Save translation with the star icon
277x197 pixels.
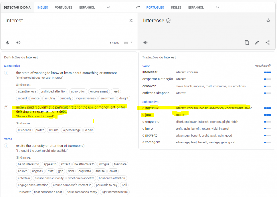point(268,21)
